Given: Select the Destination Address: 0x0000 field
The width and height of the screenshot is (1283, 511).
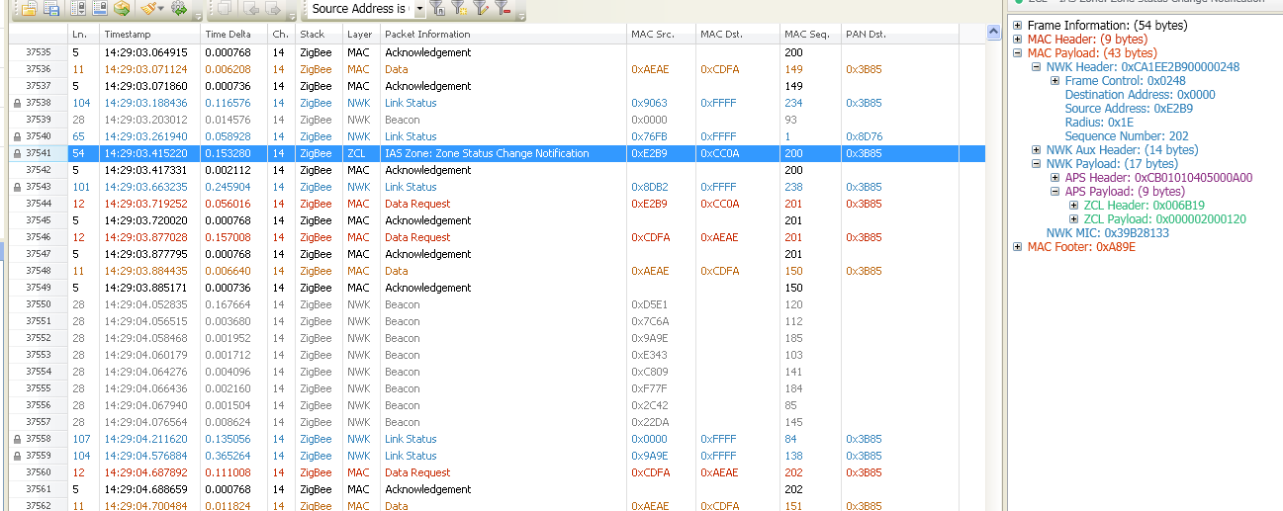Looking at the screenshot, I should (x=1140, y=95).
